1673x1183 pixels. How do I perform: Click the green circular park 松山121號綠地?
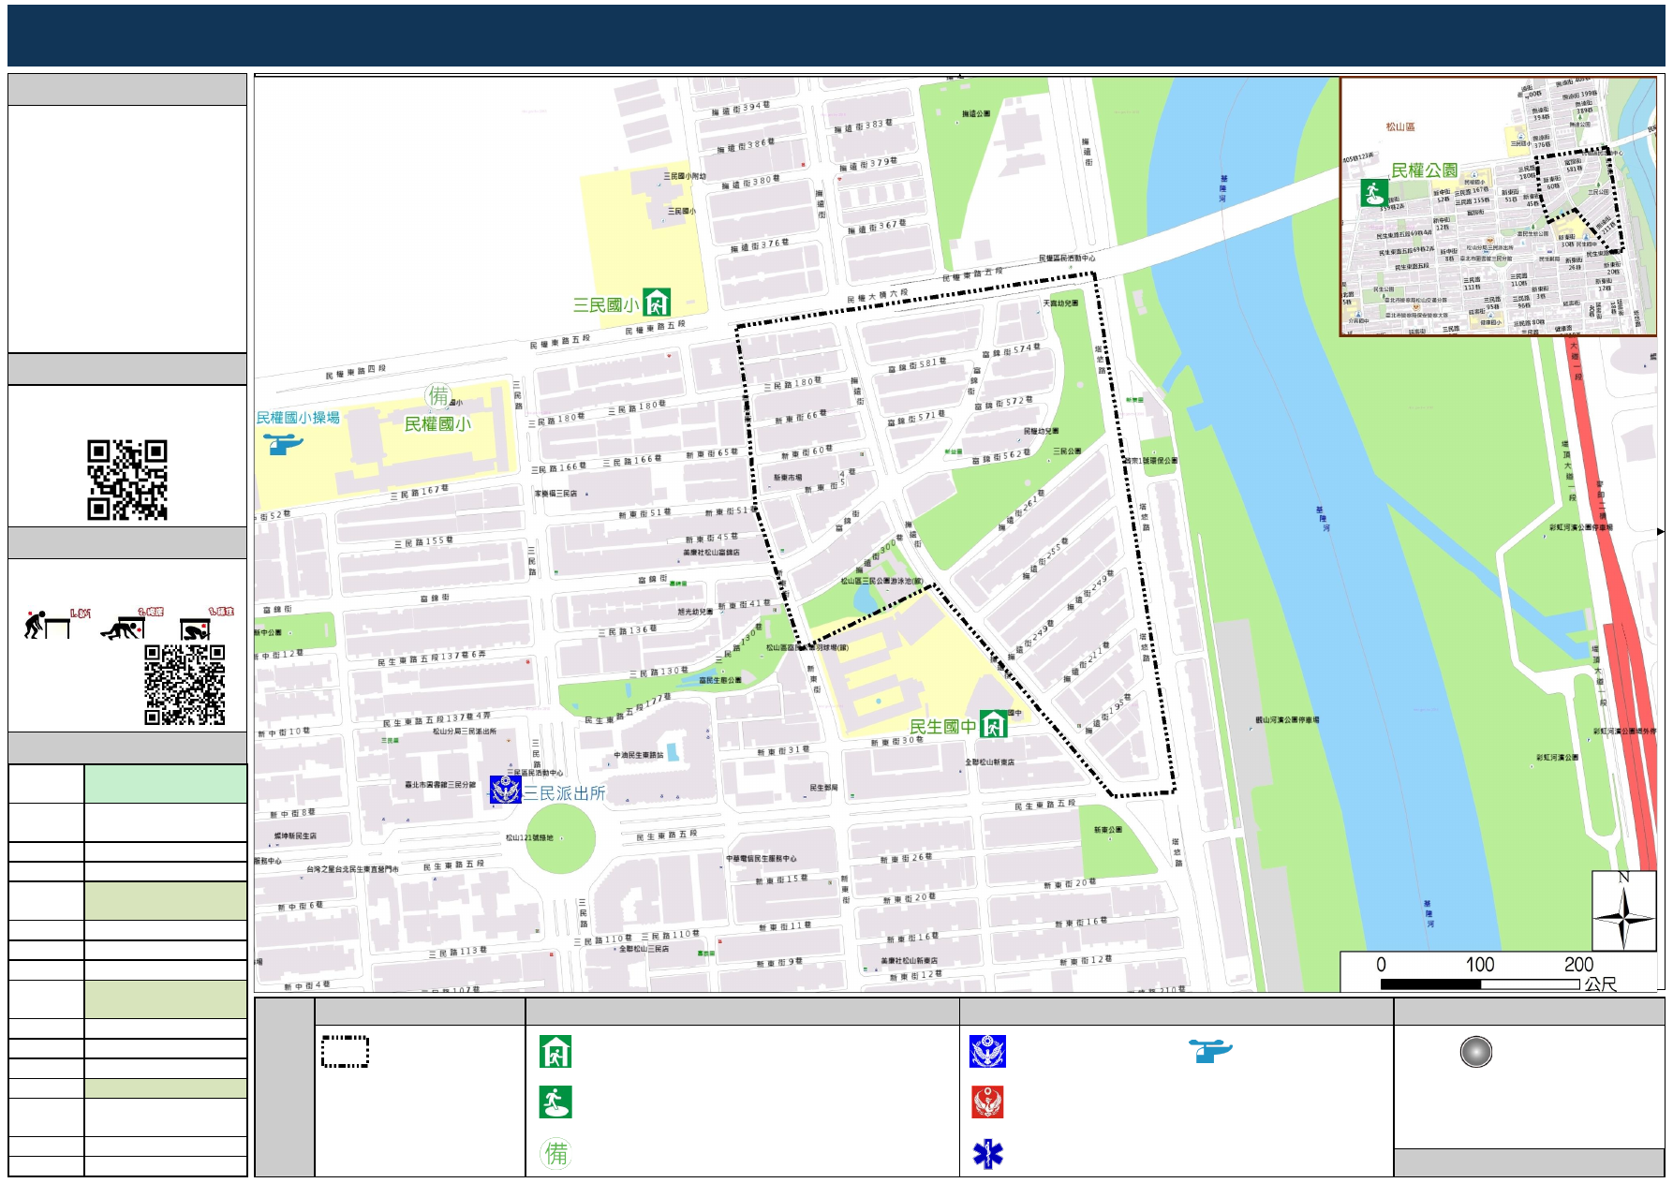(560, 839)
